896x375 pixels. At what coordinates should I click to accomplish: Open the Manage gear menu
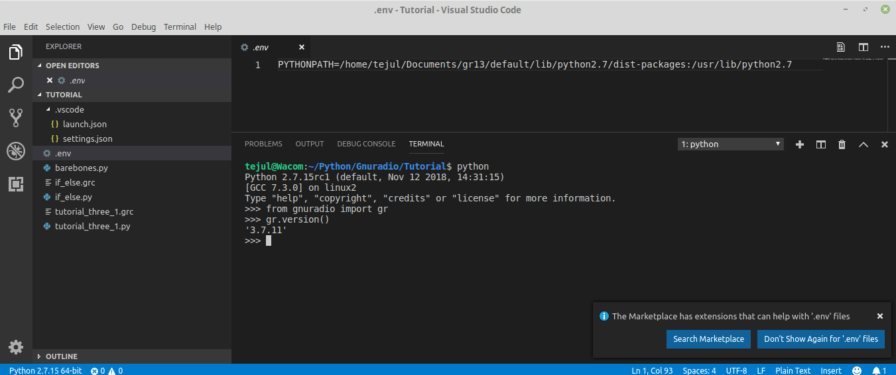(x=16, y=347)
